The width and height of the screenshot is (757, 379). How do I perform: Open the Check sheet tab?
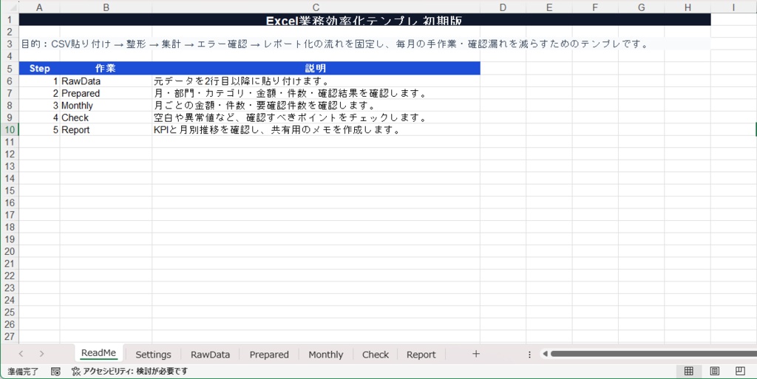tap(375, 355)
